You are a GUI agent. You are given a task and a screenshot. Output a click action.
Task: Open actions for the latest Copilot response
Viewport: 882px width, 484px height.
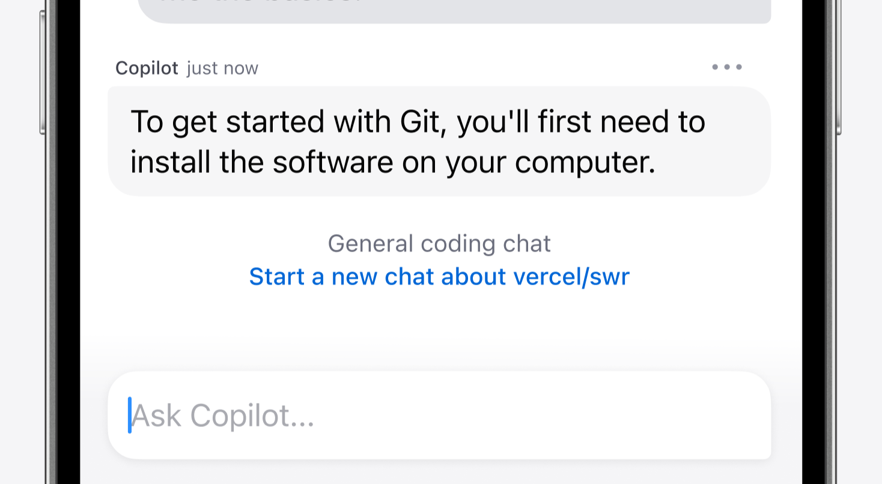[x=727, y=67]
